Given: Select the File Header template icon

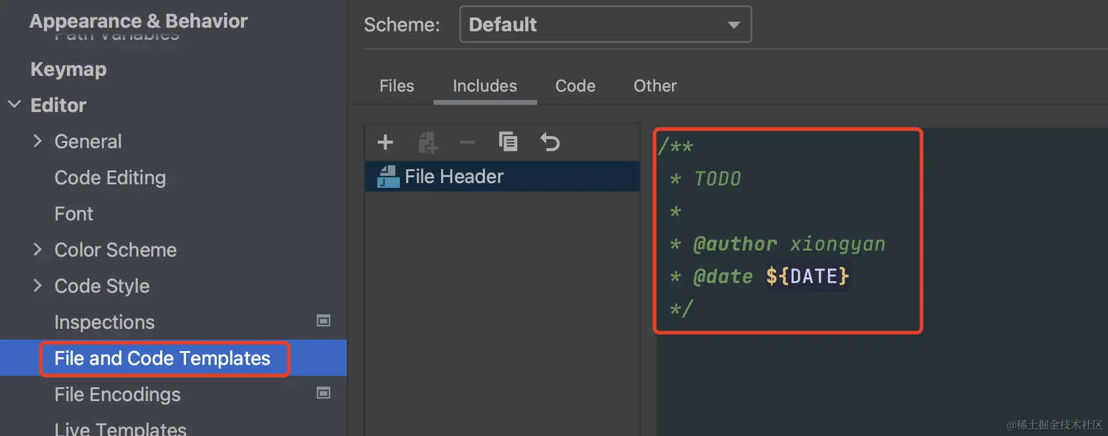Looking at the screenshot, I should coord(388,176).
